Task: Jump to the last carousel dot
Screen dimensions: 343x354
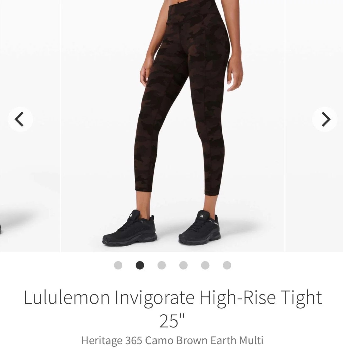Action: pos(227,265)
